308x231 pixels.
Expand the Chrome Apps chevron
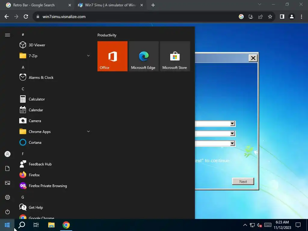[x=88, y=132]
